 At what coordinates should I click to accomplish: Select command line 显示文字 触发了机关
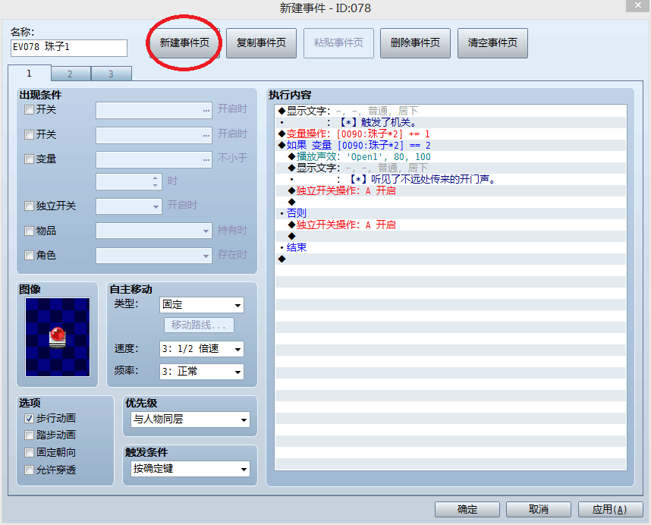pyautogui.click(x=451, y=111)
